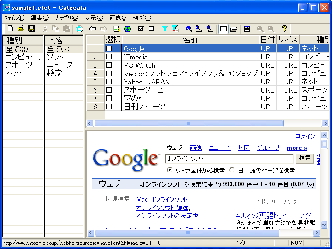This screenshot has width=332, height=249.
Task: Click the list pane scroll right arrow
Action: 325,123
